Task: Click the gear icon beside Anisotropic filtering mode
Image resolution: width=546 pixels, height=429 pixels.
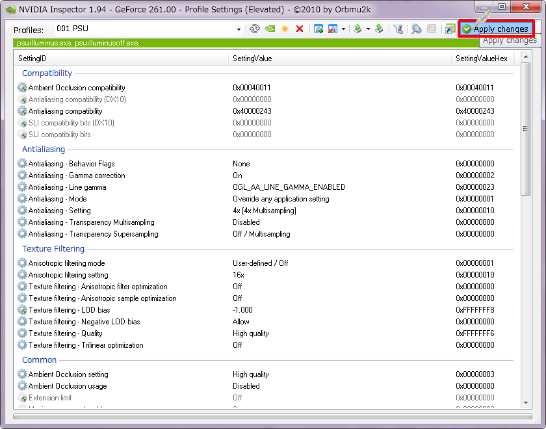Action: point(22,263)
